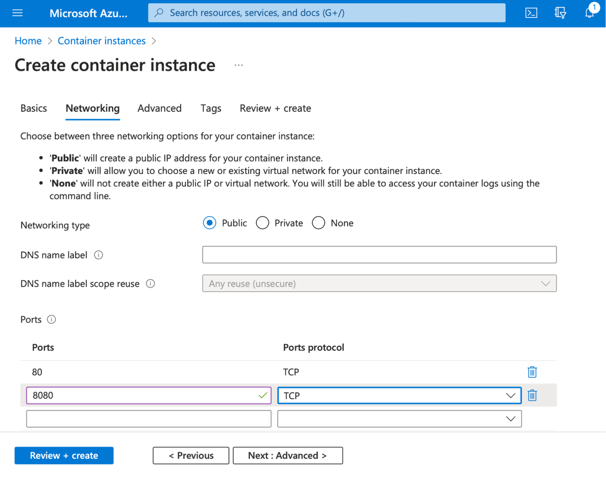
Task: Click the resources search box
Action: point(326,13)
